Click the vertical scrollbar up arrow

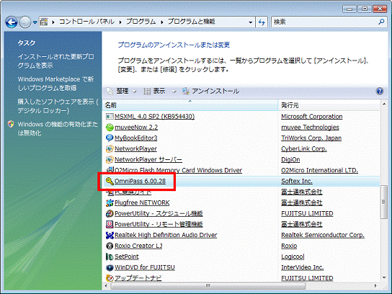(384, 104)
